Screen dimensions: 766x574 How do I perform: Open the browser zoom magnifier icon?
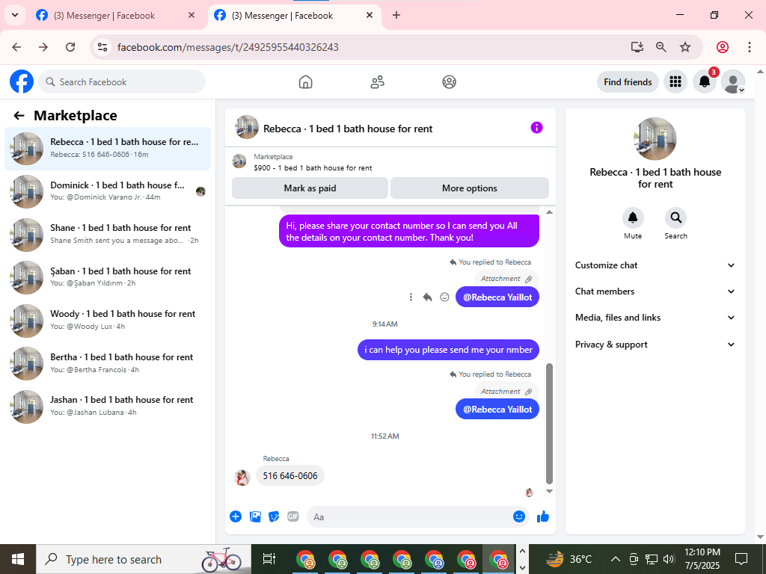661,47
